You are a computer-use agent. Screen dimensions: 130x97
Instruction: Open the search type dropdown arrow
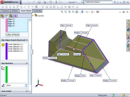[85, 2]
